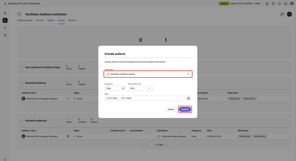This screenshot has height=161, width=296.
Task: Click the Start at time field
Action: click(140, 88)
